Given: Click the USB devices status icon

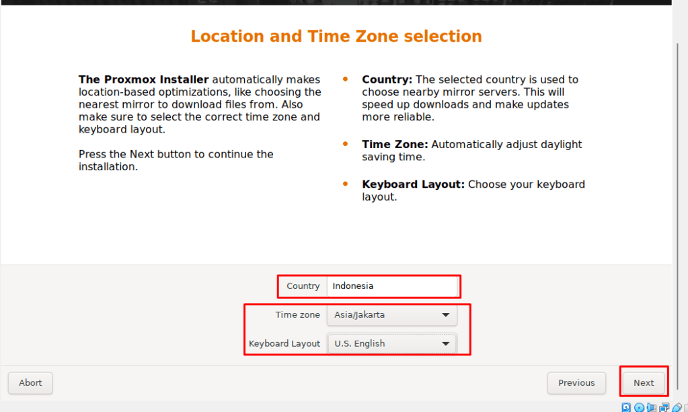Looking at the screenshot, I should (677, 407).
